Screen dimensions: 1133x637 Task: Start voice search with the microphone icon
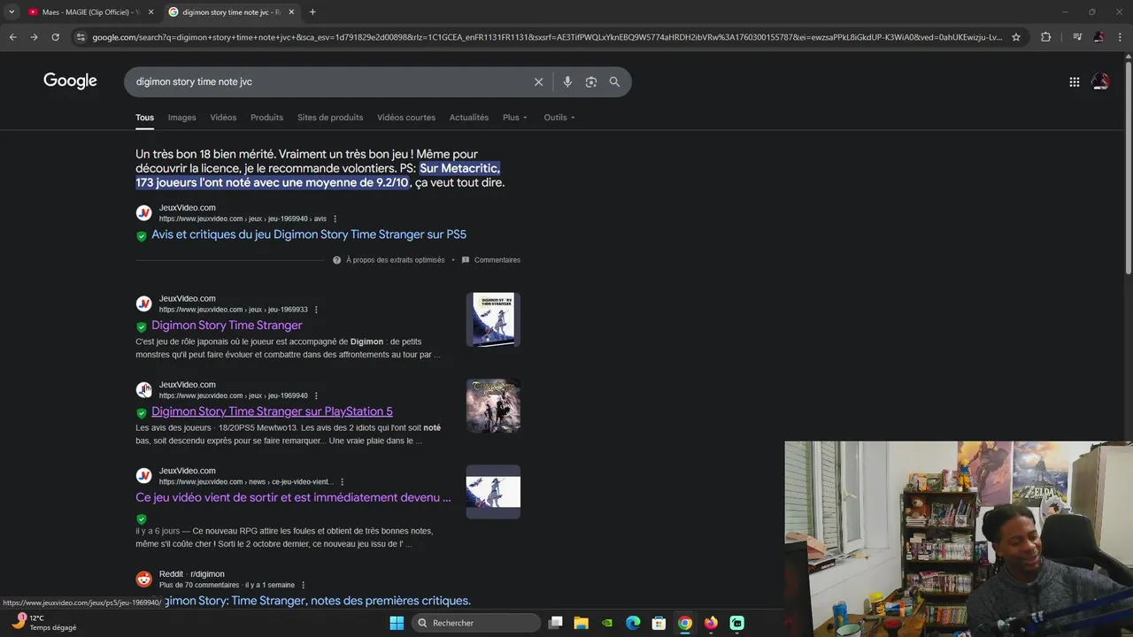(x=567, y=81)
